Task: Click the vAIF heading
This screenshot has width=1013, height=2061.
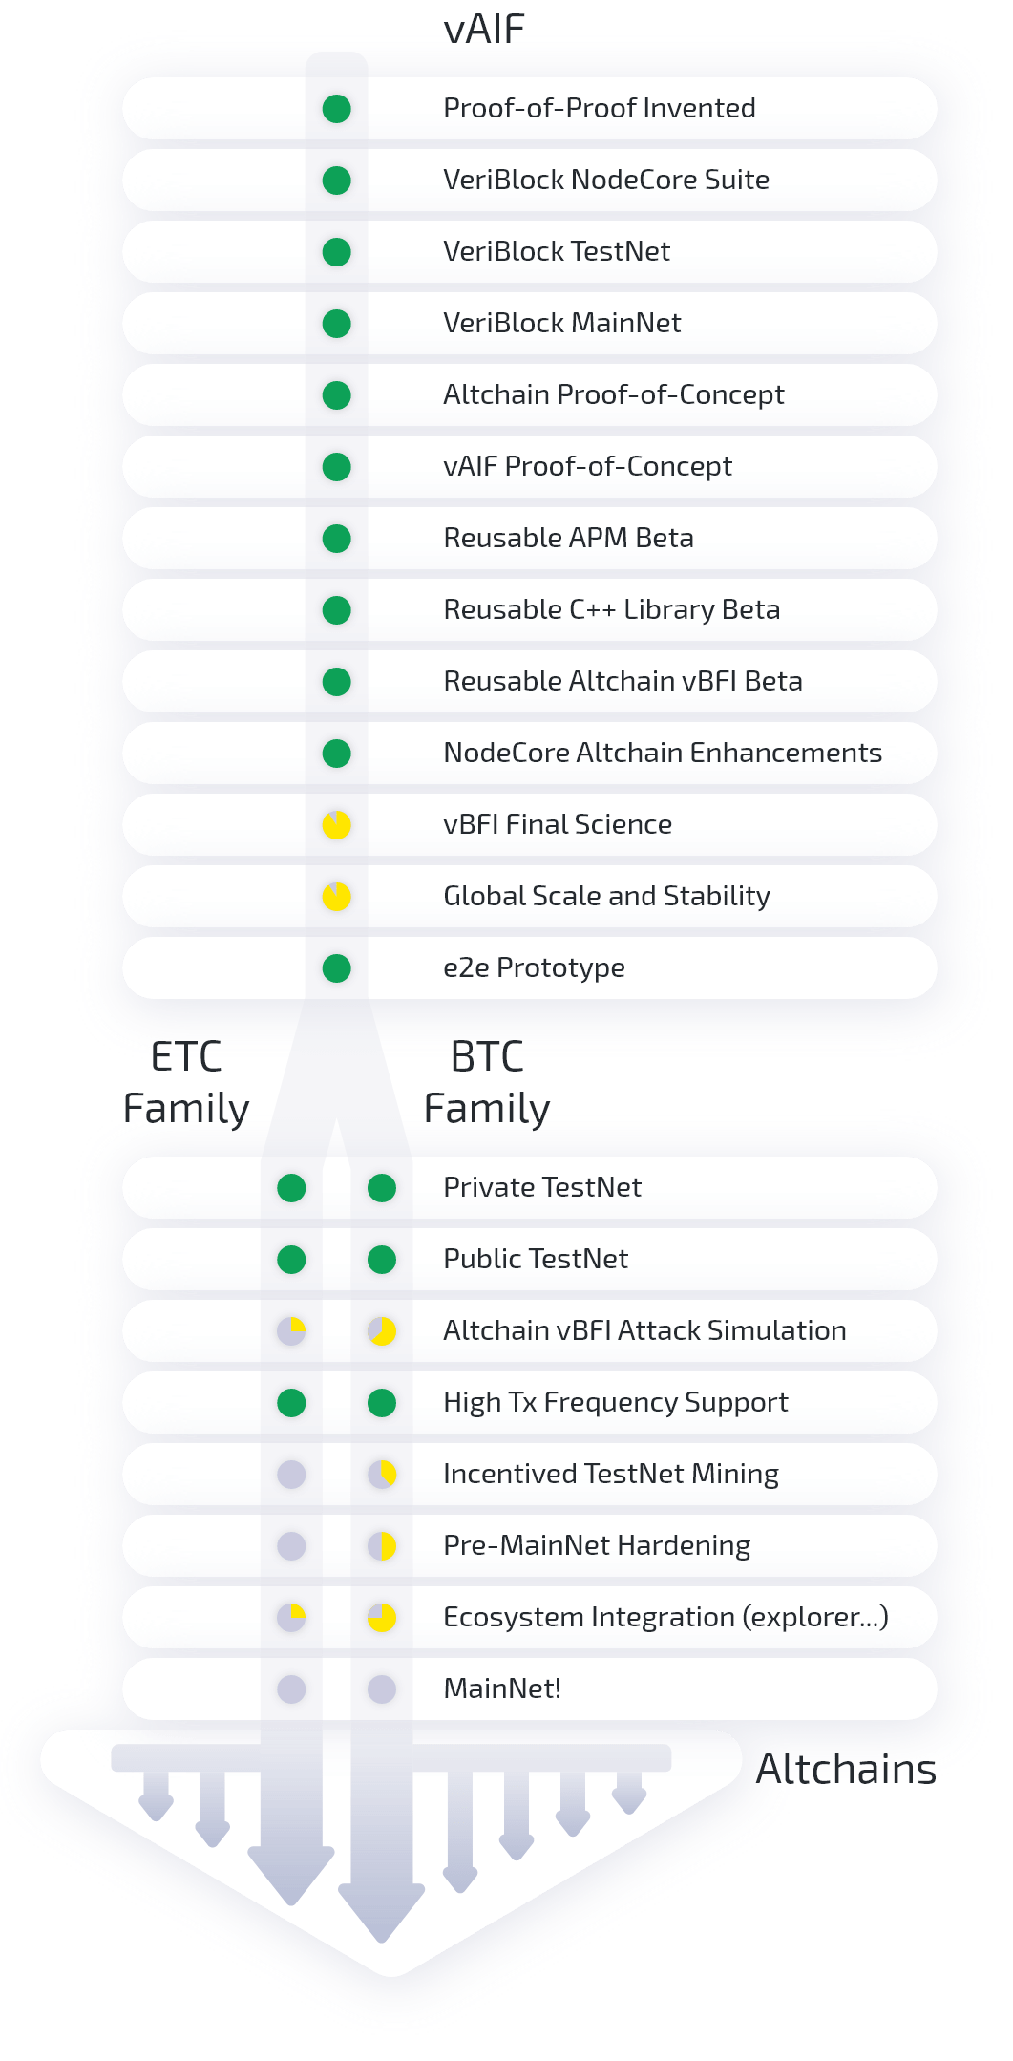Action: (x=484, y=29)
